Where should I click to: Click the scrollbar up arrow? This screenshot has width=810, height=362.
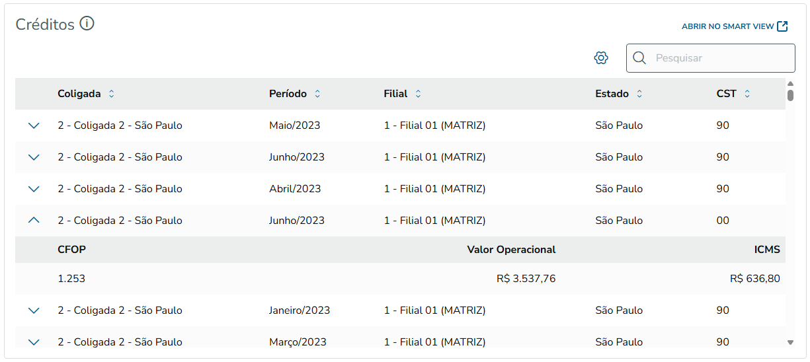pos(790,84)
